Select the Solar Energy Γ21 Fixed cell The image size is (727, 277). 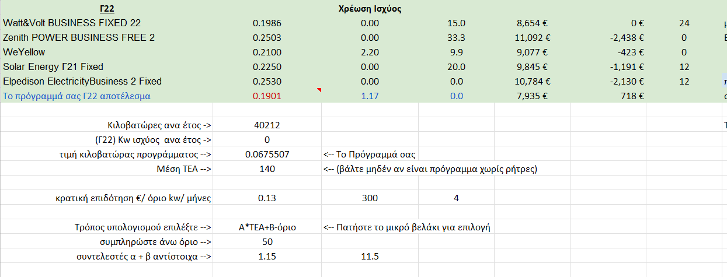[106, 67]
